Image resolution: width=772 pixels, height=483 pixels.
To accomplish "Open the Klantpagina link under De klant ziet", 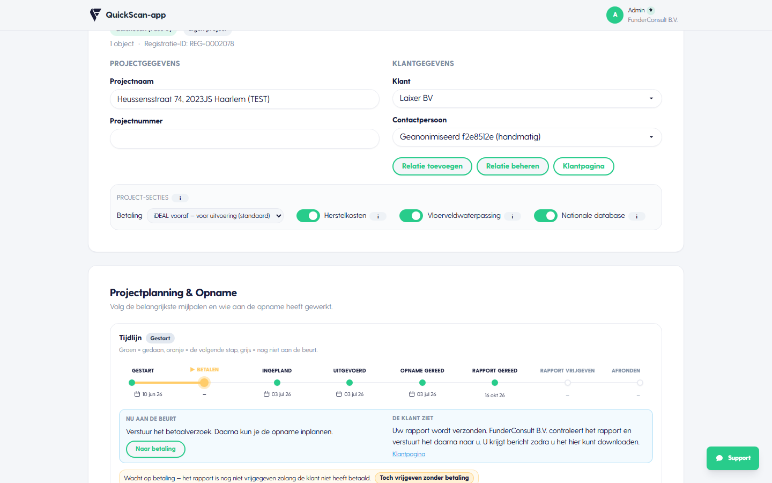I will point(409,454).
